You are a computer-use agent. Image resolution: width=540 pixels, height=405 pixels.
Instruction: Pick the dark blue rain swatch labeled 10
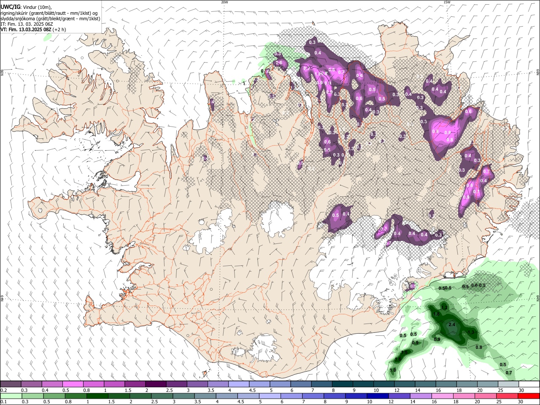click(377, 396)
